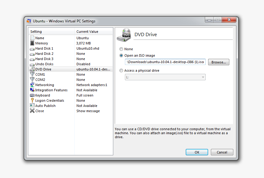Click the Integration Features icon

click(32, 90)
